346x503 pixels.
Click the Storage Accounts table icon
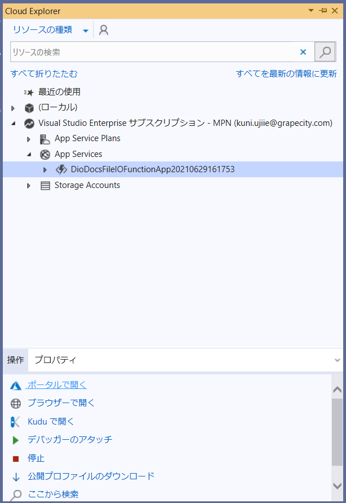click(45, 186)
